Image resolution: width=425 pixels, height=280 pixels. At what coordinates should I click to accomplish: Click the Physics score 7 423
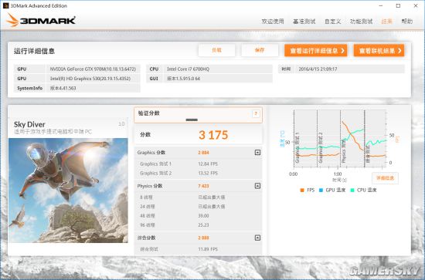[x=203, y=186]
